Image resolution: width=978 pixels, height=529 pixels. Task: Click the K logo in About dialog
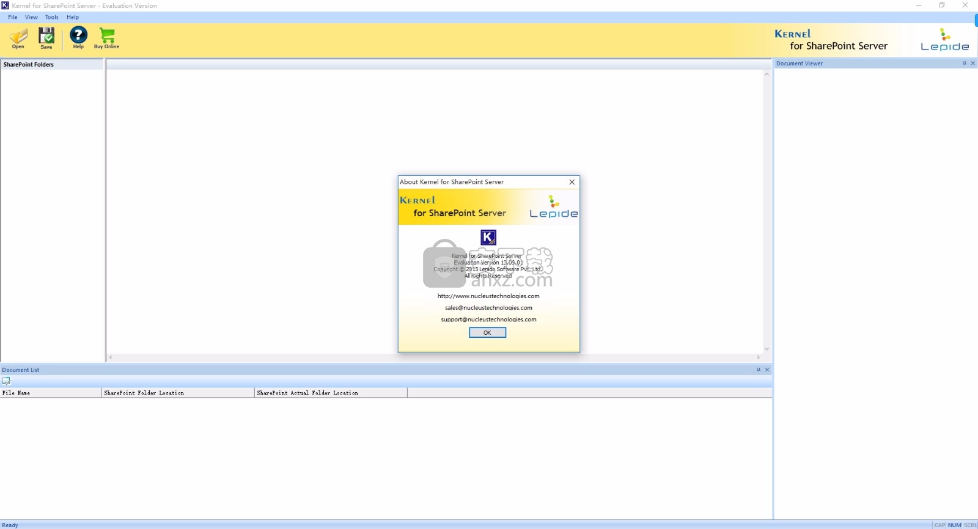pos(488,238)
